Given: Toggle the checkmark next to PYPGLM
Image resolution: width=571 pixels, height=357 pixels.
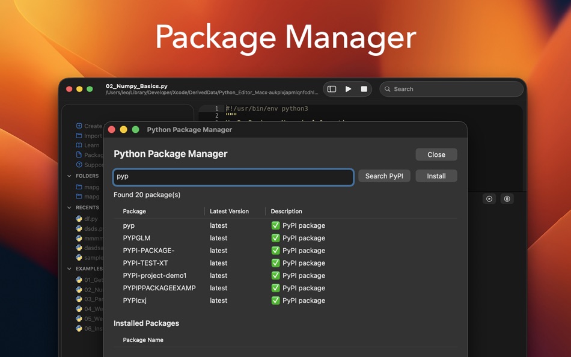Looking at the screenshot, I should (275, 238).
